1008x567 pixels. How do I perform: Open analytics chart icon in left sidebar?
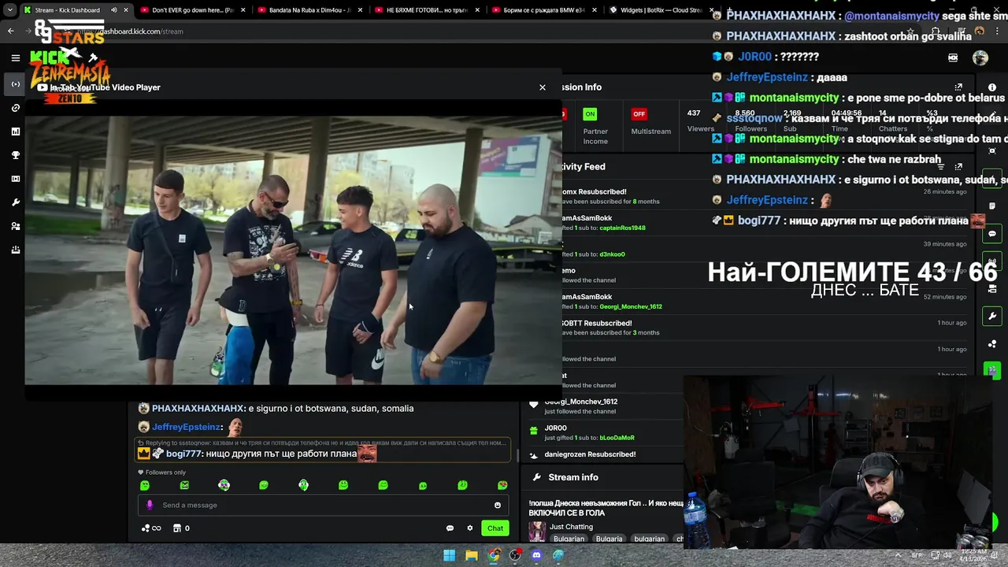[15, 132]
